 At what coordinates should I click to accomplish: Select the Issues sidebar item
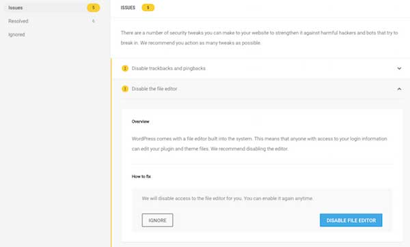click(53, 8)
